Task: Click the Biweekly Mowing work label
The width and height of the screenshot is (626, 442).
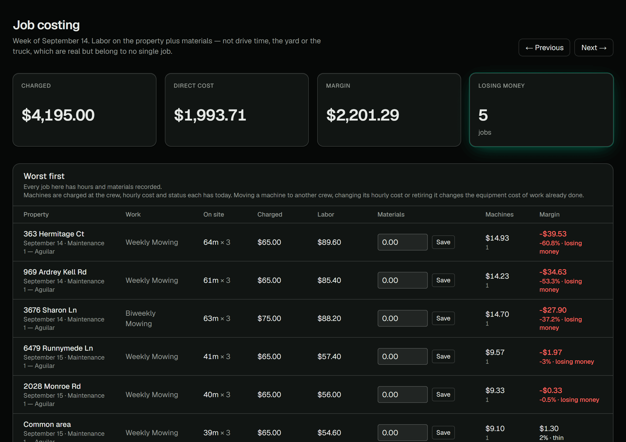Action: click(140, 318)
